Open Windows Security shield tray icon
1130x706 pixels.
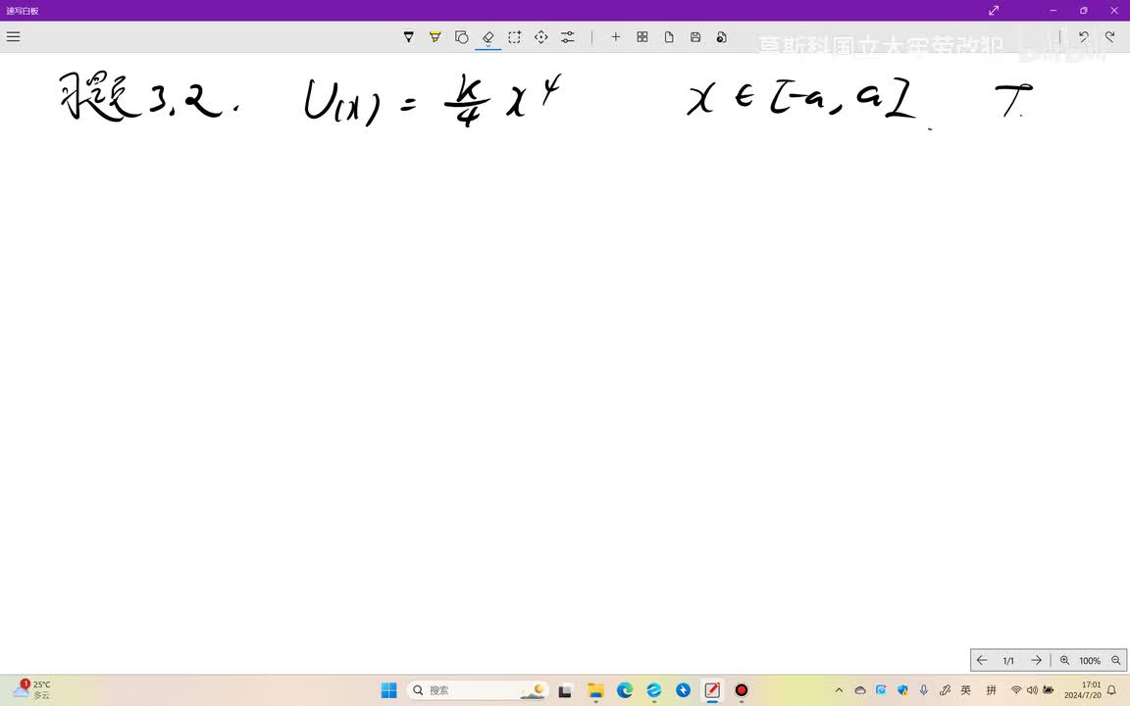click(x=902, y=690)
